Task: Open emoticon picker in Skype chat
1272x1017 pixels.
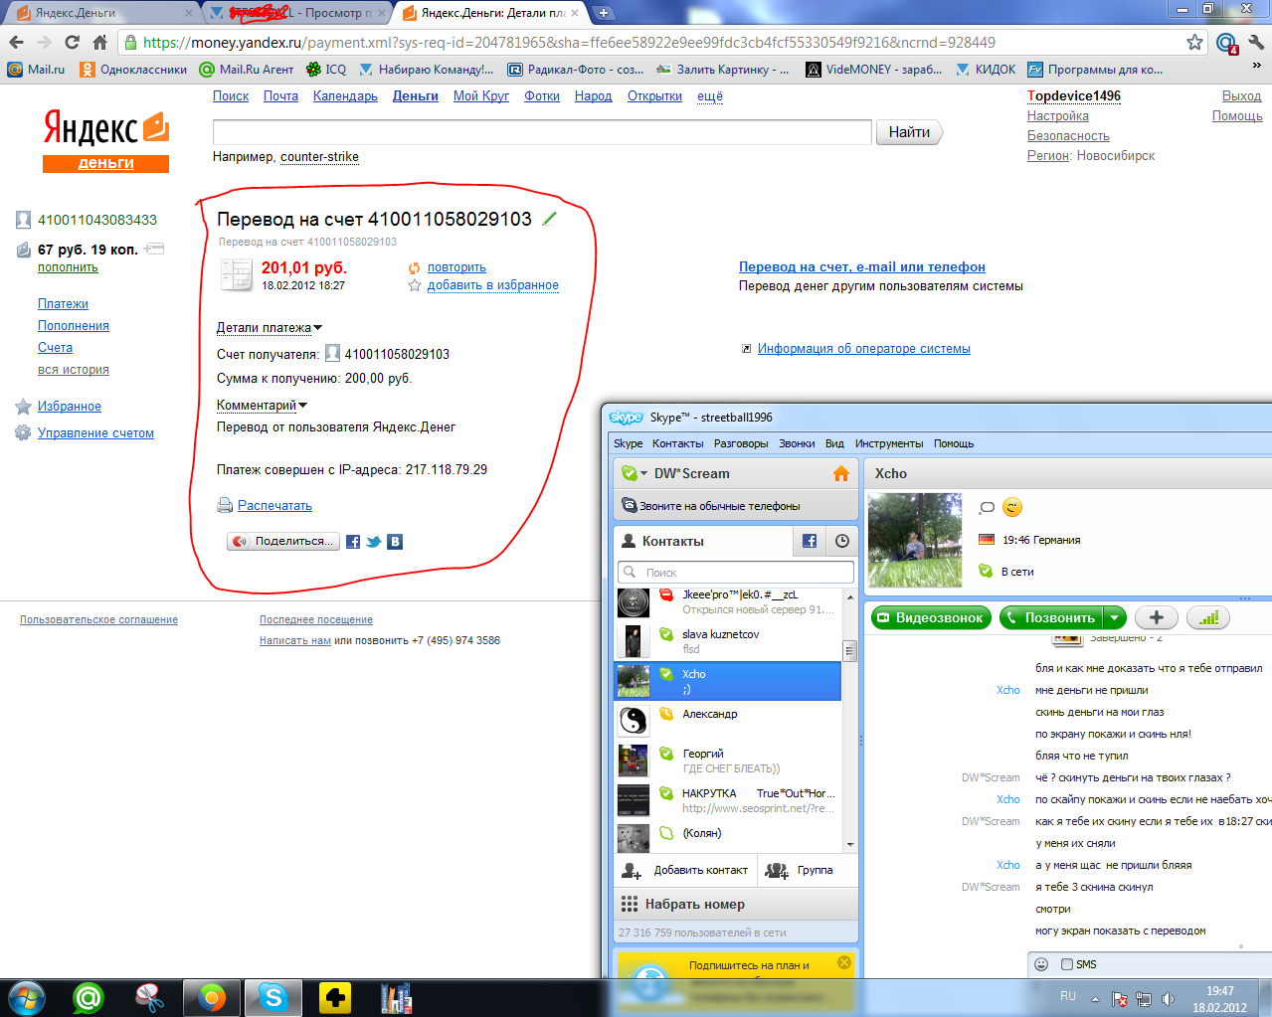Action: coord(1041,964)
